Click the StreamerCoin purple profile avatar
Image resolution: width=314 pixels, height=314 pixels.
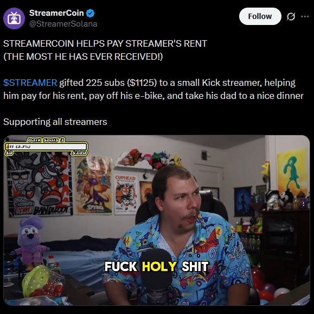(14, 18)
